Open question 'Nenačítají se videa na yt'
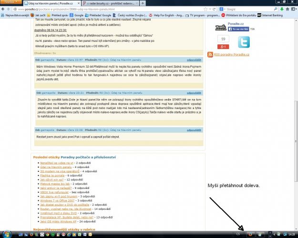 (x=57, y=163)
